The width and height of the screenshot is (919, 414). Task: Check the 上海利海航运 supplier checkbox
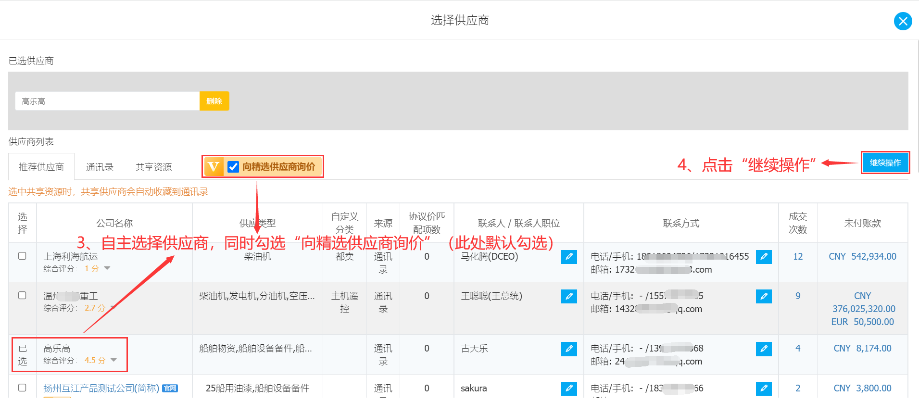[x=22, y=256]
